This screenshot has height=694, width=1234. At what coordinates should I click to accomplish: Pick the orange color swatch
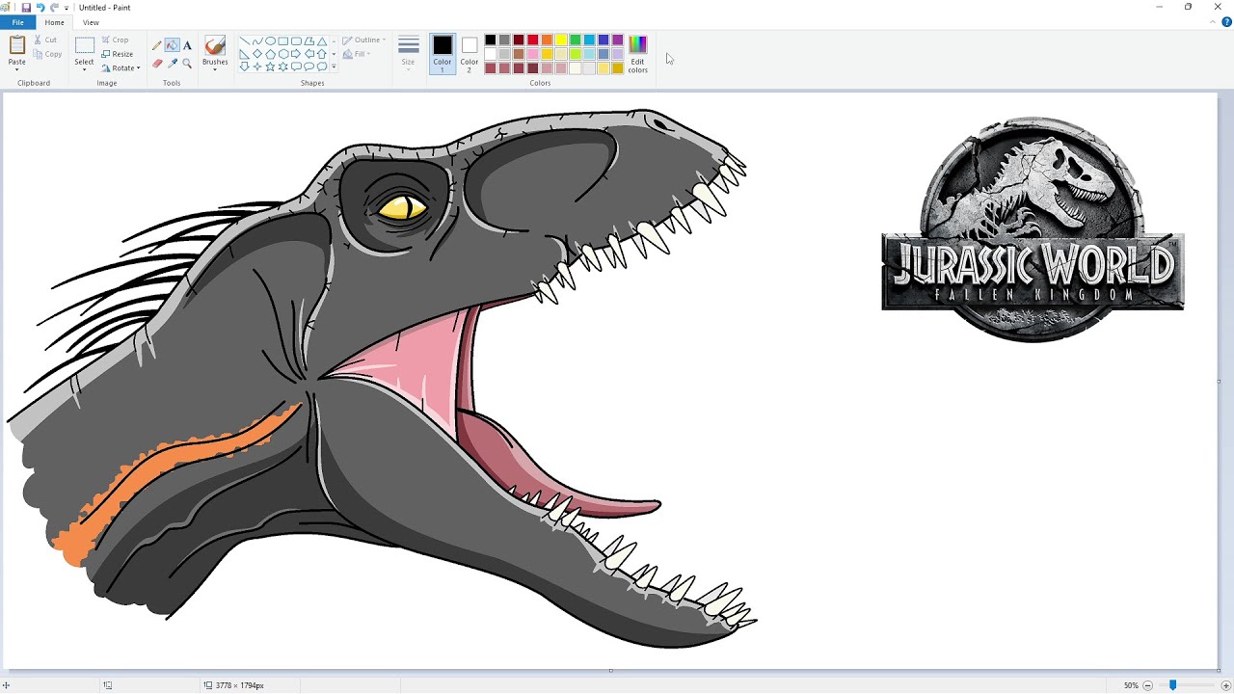point(547,40)
